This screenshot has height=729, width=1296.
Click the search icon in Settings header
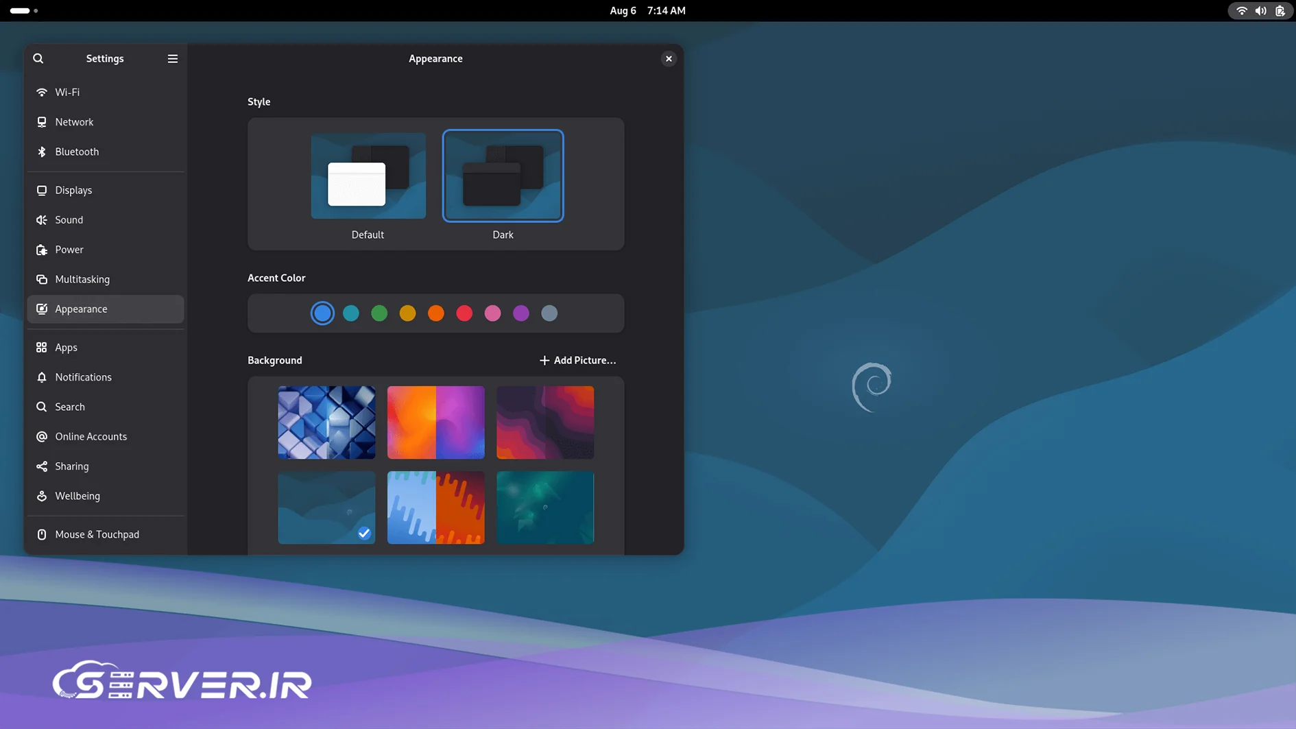click(x=38, y=59)
